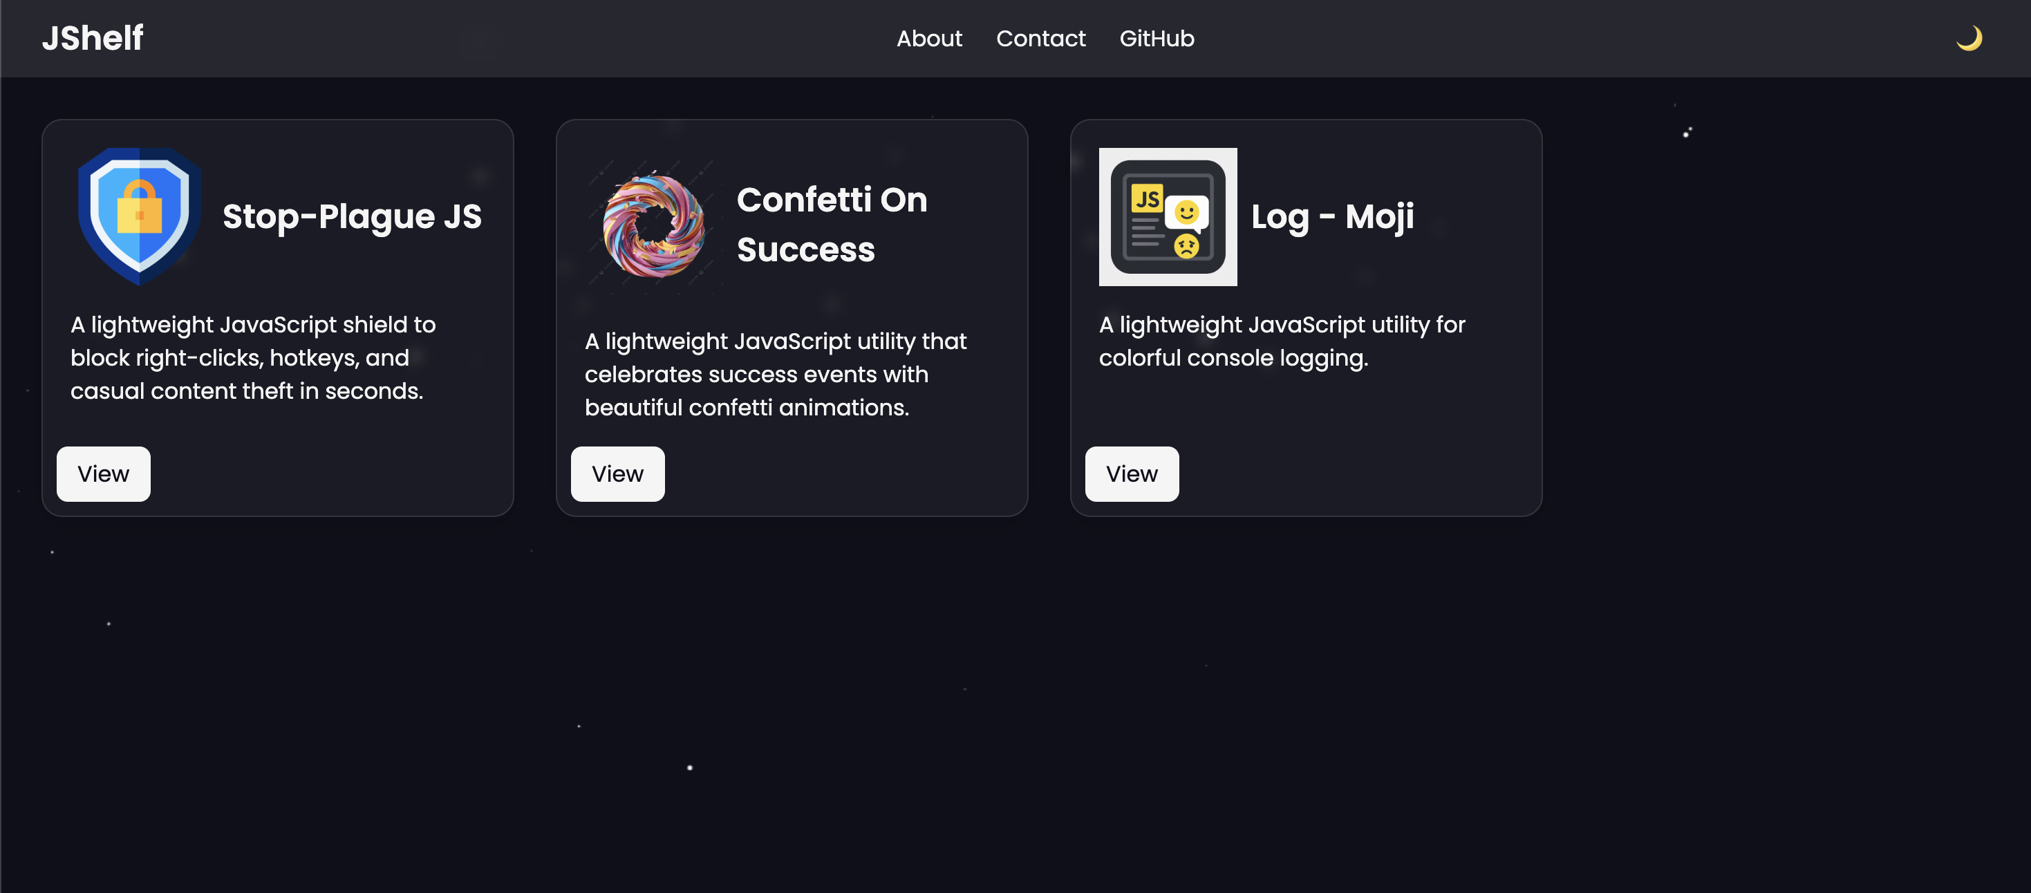The height and width of the screenshot is (893, 2031).
Task: Click the Confetti swirl donut image
Action: [x=653, y=225]
